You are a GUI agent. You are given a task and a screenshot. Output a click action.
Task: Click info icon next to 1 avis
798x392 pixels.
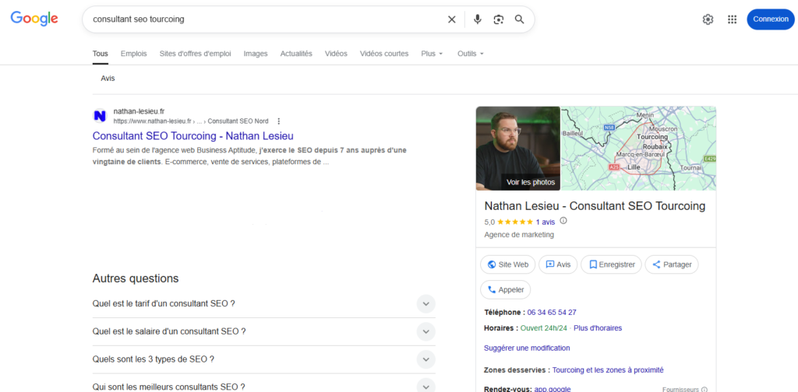pos(563,221)
